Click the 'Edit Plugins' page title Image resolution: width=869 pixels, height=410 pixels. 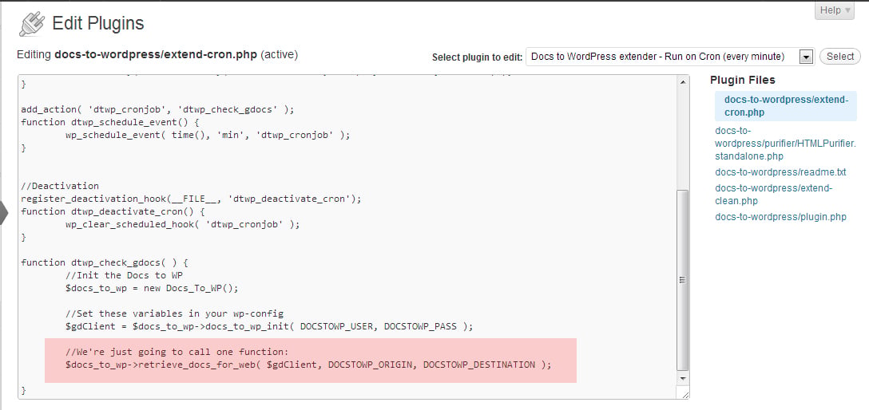pos(98,23)
